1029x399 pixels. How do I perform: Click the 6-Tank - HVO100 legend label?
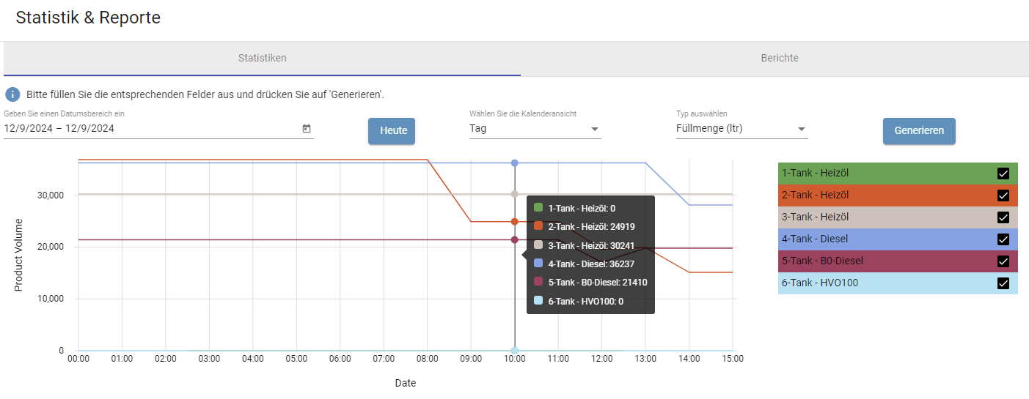click(820, 283)
